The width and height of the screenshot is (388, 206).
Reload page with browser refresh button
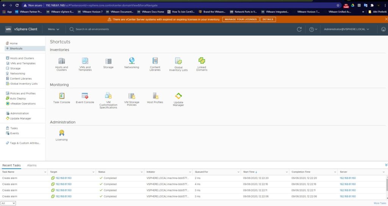(x=17, y=5)
